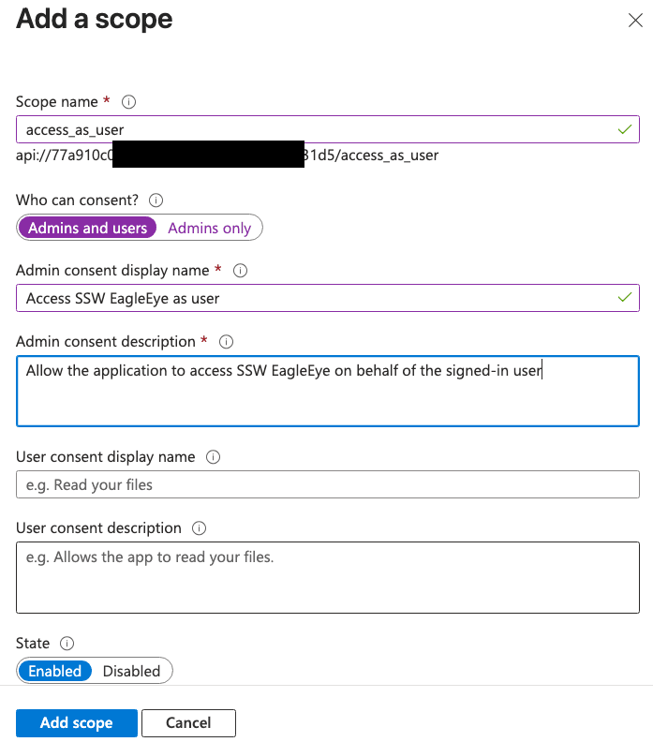
Task: Click the User consent description info icon
Action: coord(199,528)
